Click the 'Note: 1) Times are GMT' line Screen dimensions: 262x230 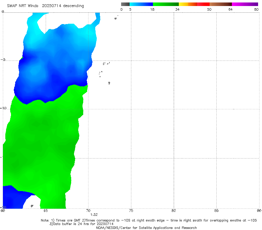[x=149, y=220]
